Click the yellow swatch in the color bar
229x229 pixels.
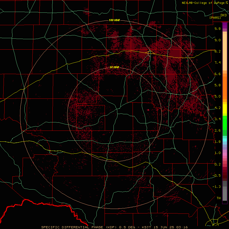[x=225, y=109]
